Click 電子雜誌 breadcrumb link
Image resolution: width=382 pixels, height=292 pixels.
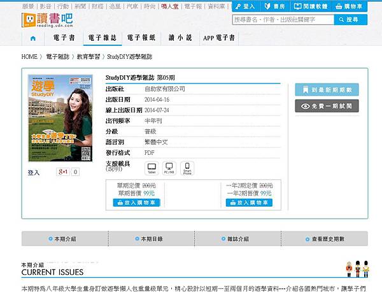58,57
